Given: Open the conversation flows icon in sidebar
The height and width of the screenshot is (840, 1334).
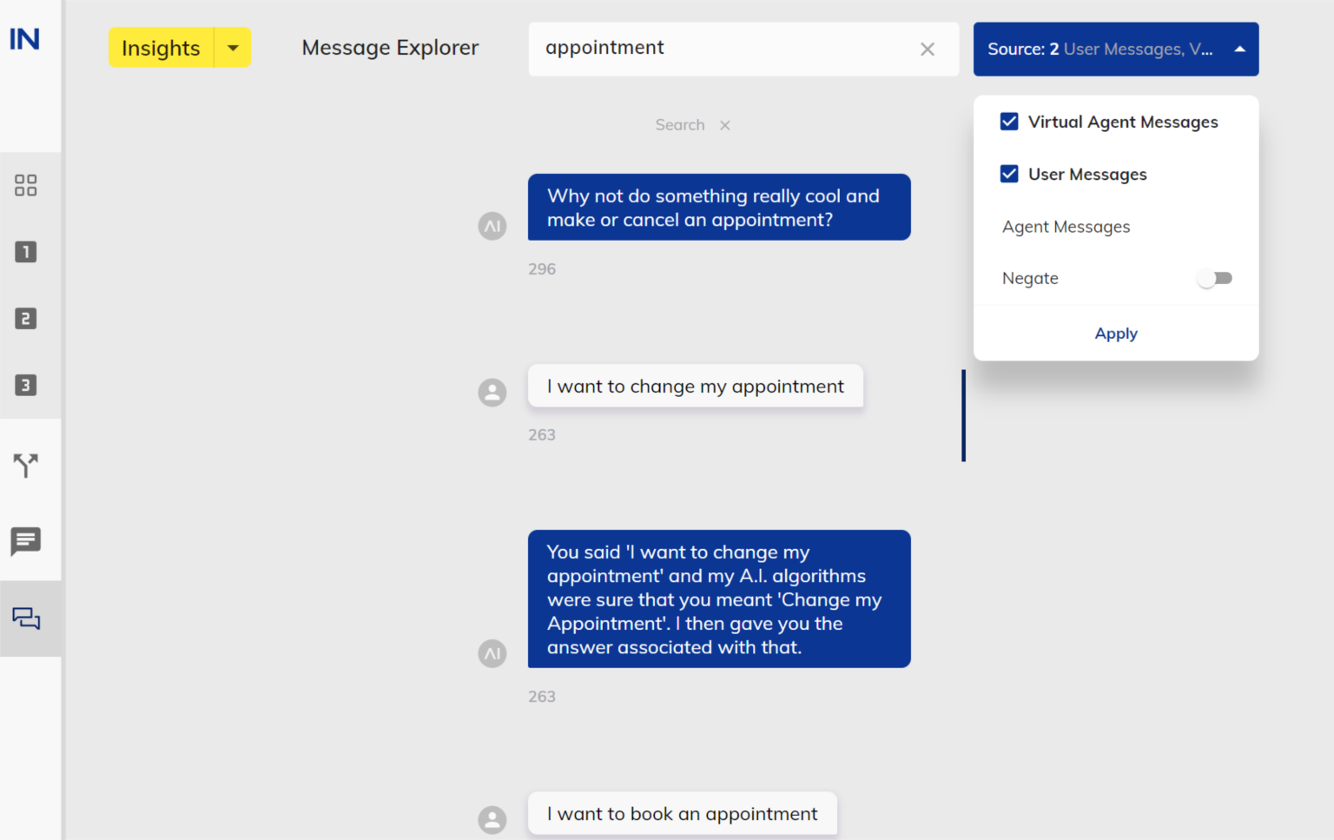Looking at the screenshot, I should point(25,466).
